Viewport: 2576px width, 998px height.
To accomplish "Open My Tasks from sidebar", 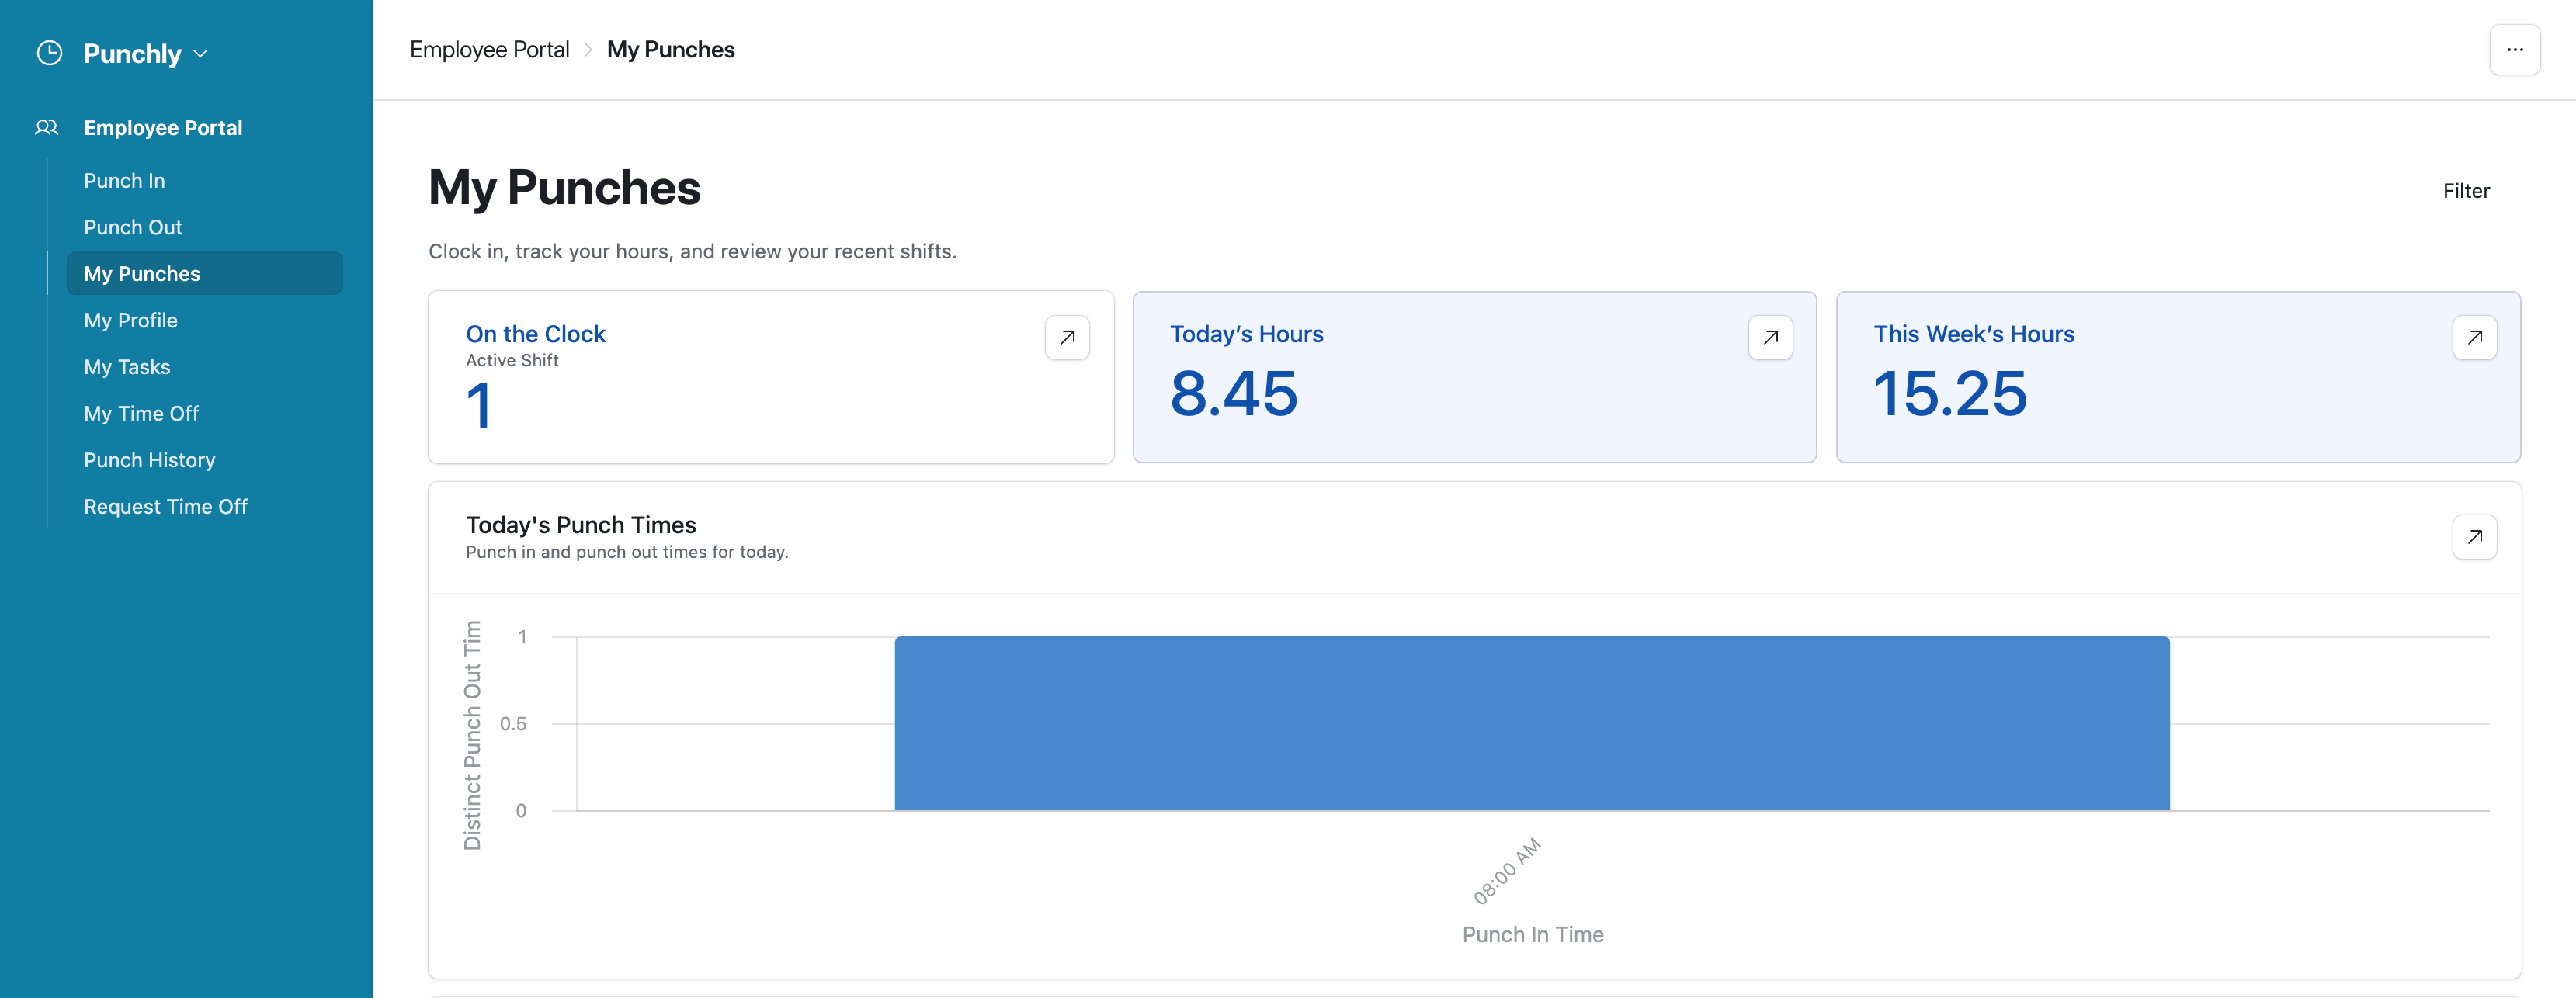I will tap(127, 367).
